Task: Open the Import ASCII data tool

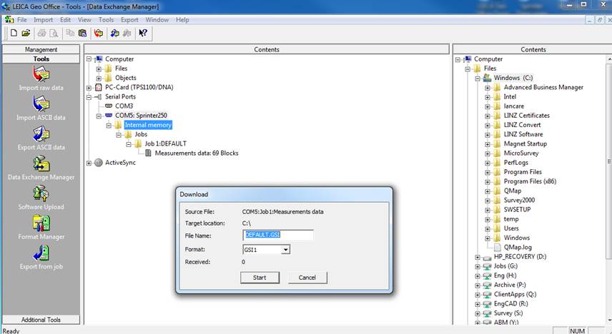Action: coord(41,104)
